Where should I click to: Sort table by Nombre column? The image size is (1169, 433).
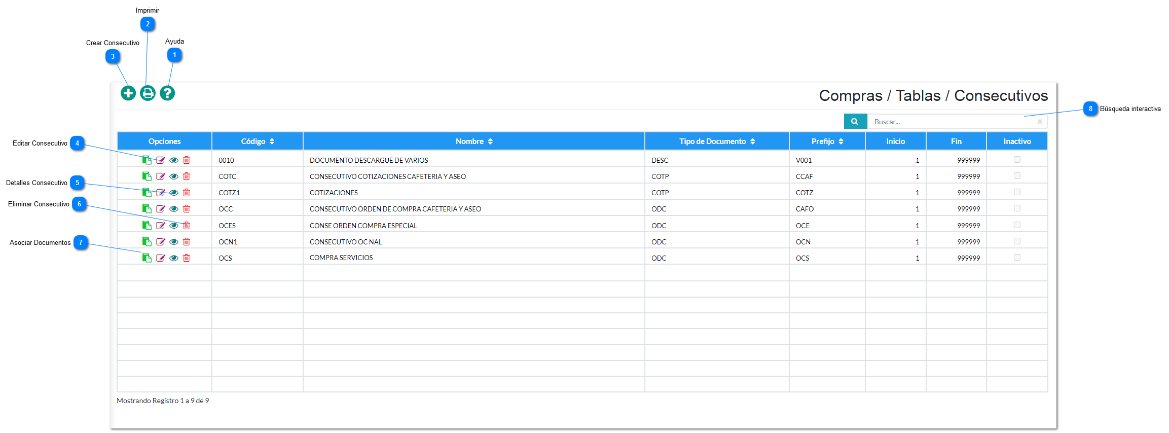(x=474, y=141)
